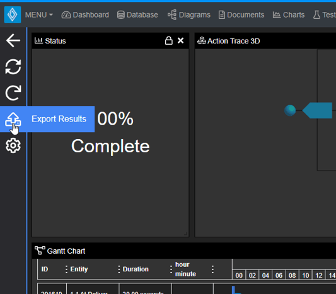This screenshot has height=294, width=336.
Task: Click the Innoslate logo icon
Action: [13, 14]
